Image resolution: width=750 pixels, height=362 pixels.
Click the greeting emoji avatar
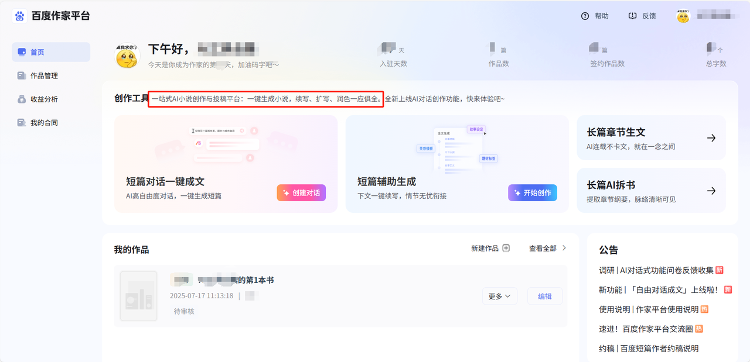pos(127,57)
